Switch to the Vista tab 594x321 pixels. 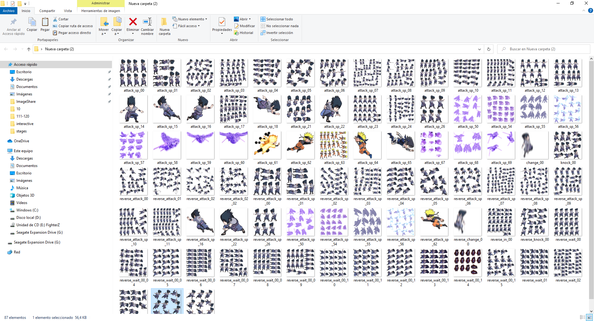pos(68,11)
